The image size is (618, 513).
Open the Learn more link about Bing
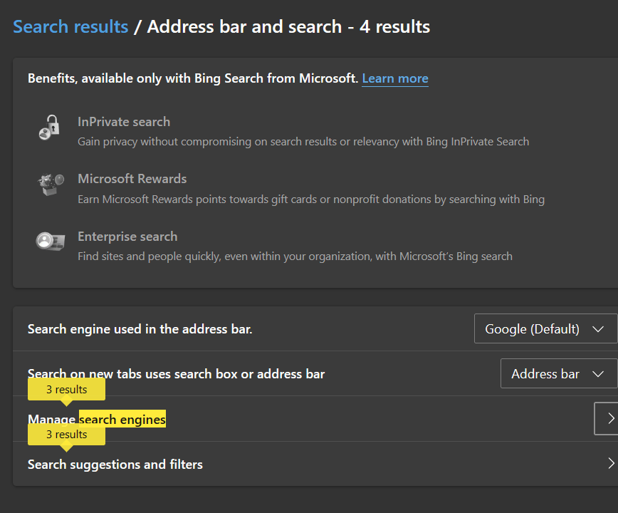point(395,78)
